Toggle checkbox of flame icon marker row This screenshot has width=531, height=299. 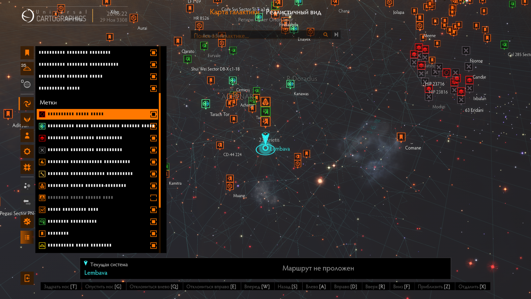(x=153, y=162)
